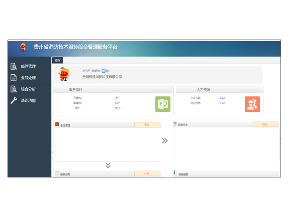Click the 邮件管理 sidebar icon
289x217 pixels.
[13, 66]
